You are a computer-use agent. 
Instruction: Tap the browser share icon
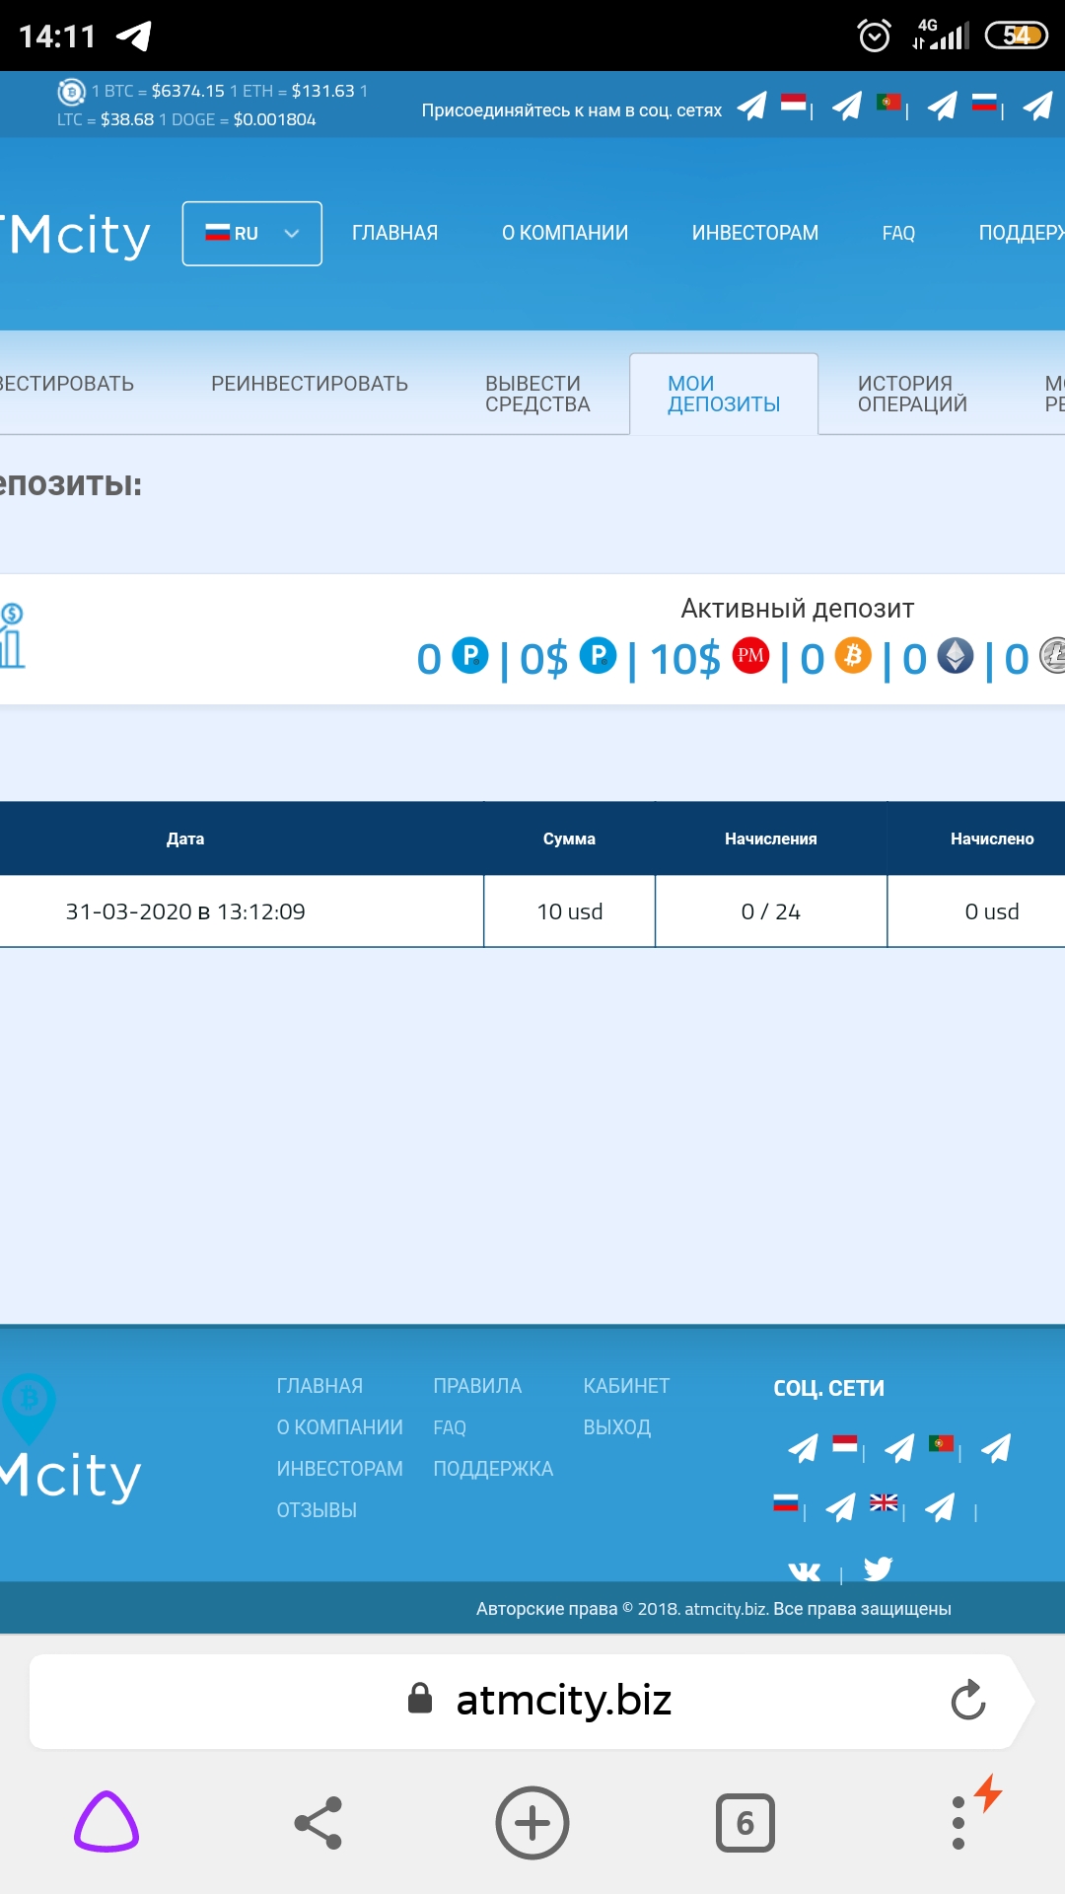(319, 1822)
